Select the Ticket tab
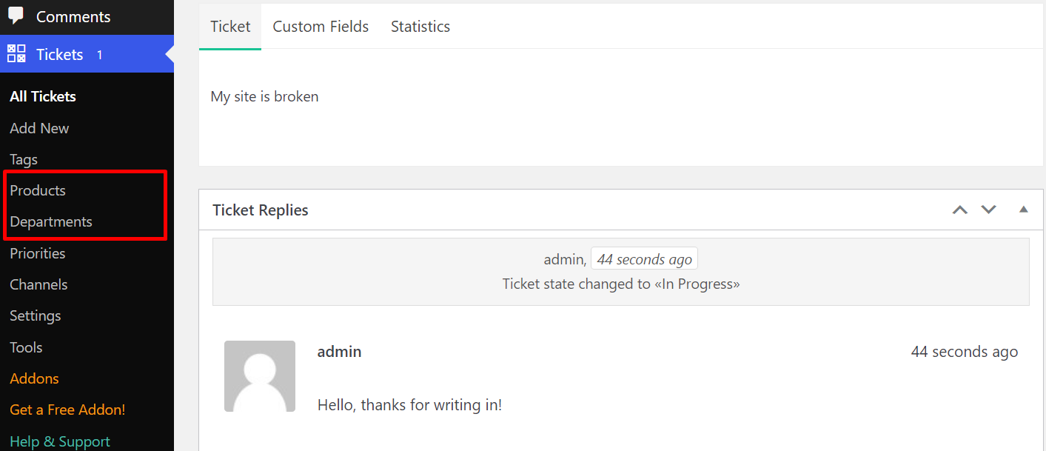The image size is (1046, 451). click(x=230, y=27)
